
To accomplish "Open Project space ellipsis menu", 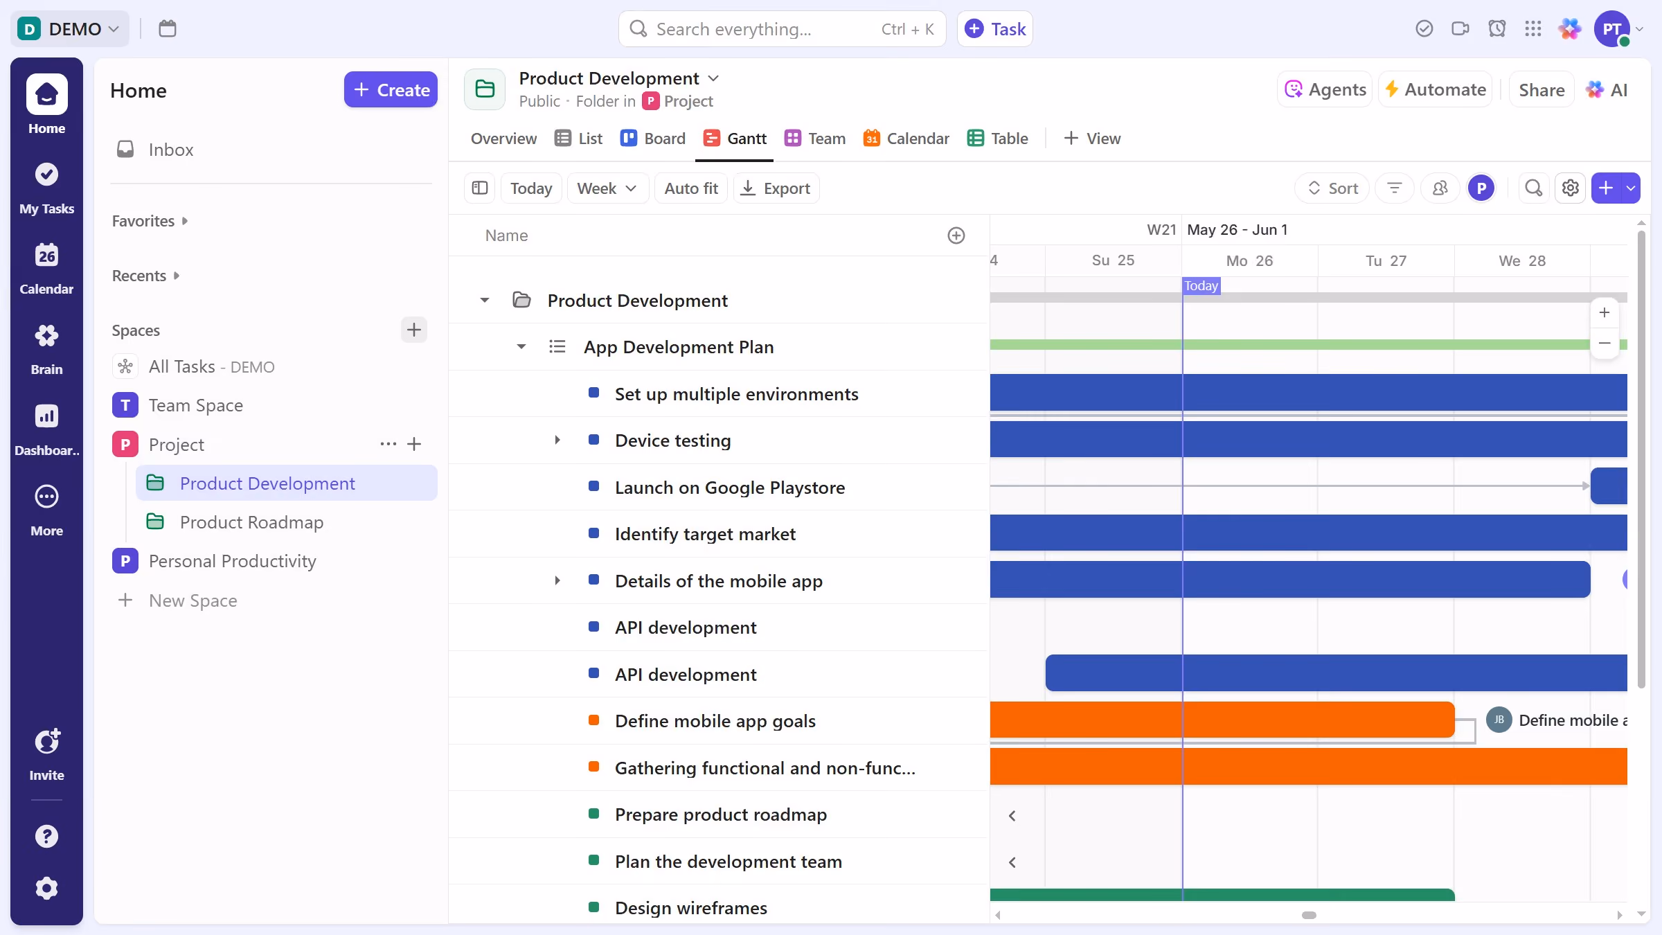I will point(388,444).
